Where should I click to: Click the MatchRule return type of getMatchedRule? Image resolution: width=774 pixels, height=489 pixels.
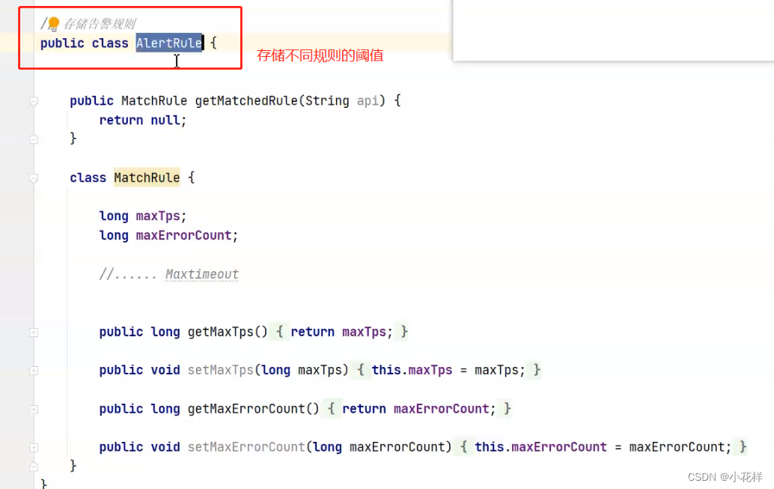[x=154, y=101]
